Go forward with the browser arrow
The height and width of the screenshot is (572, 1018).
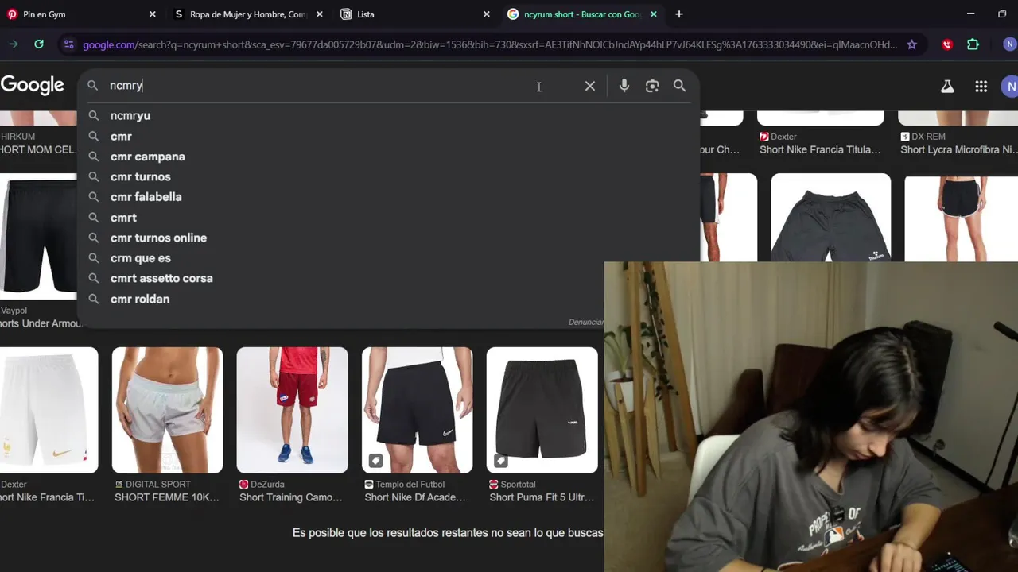point(14,44)
